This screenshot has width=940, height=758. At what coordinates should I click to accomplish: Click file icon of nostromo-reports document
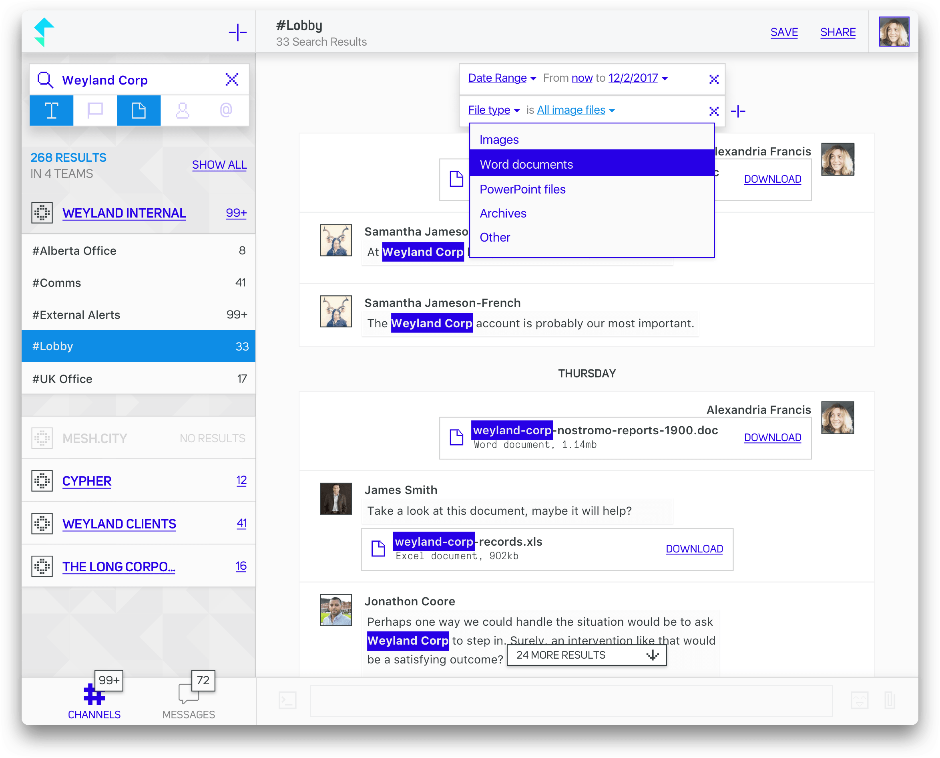(x=456, y=437)
